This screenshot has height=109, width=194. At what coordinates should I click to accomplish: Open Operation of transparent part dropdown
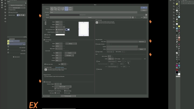click(17, 5)
